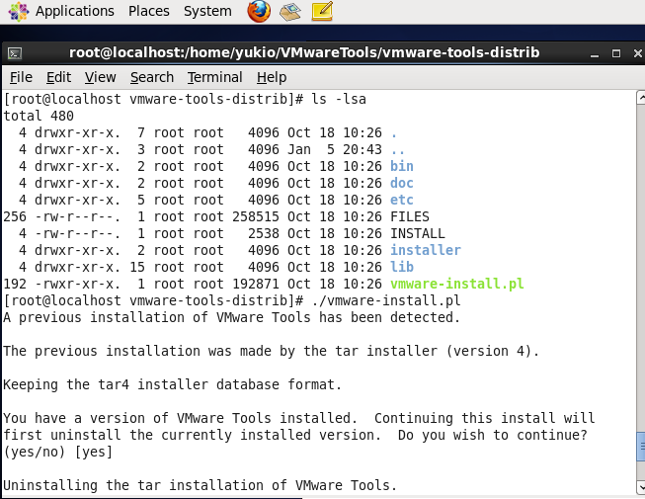Viewport: 645px width, 499px height.
Task: Open the System menu
Action: pyautogui.click(x=207, y=12)
